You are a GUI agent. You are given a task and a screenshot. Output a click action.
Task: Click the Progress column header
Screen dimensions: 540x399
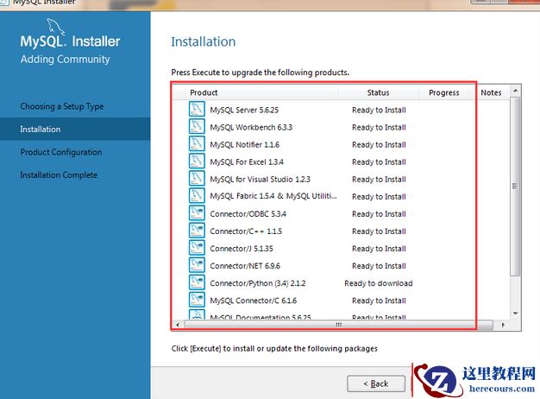point(444,92)
